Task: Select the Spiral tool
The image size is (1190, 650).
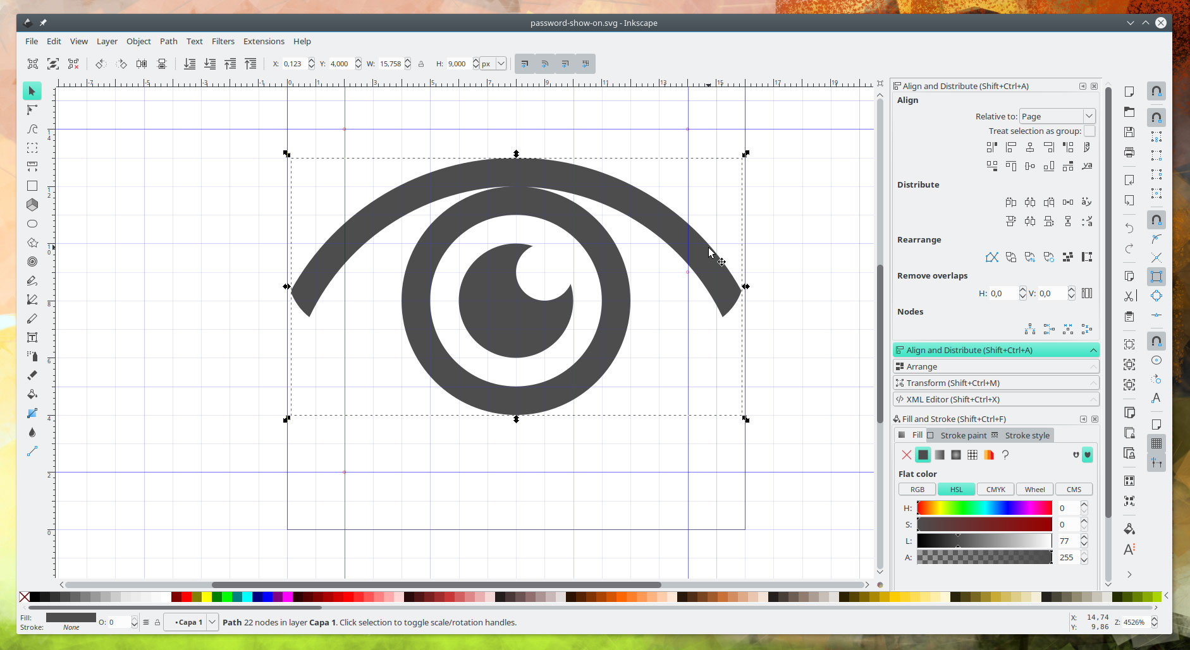Action: 32,262
